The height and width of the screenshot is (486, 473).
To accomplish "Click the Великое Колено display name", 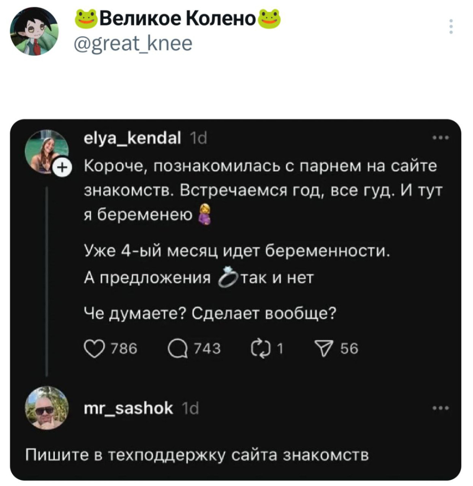I will pos(178,18).
